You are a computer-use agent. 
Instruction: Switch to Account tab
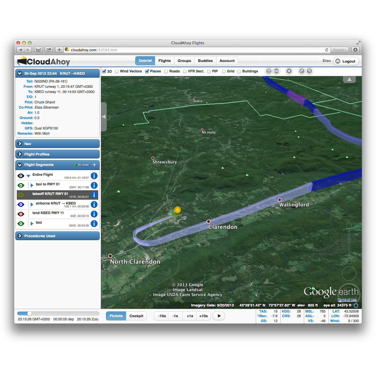(x=227, y=61)
